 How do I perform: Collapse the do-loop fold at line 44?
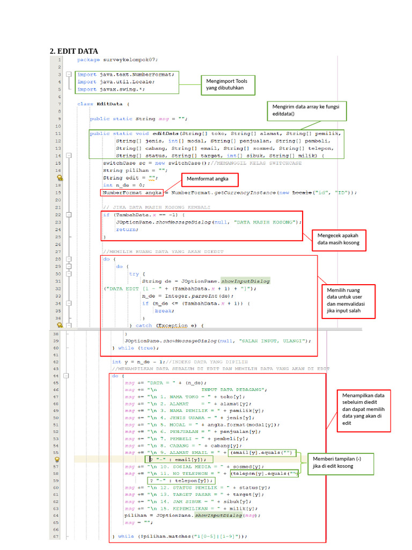coord(66,375)
